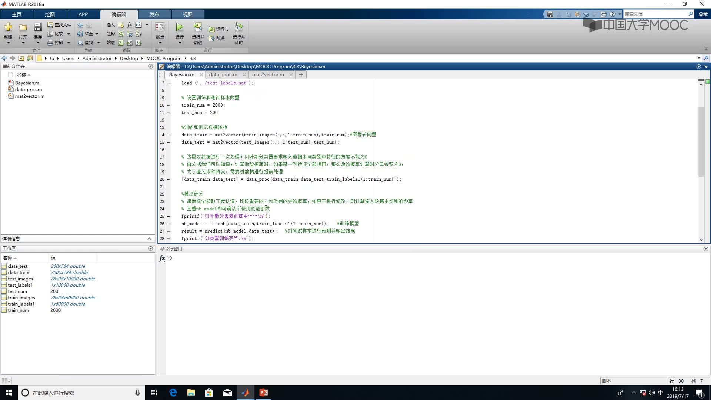The image size is (711, 400).
Task: Select the train_images workspace variable
Action: coord(21,298)
